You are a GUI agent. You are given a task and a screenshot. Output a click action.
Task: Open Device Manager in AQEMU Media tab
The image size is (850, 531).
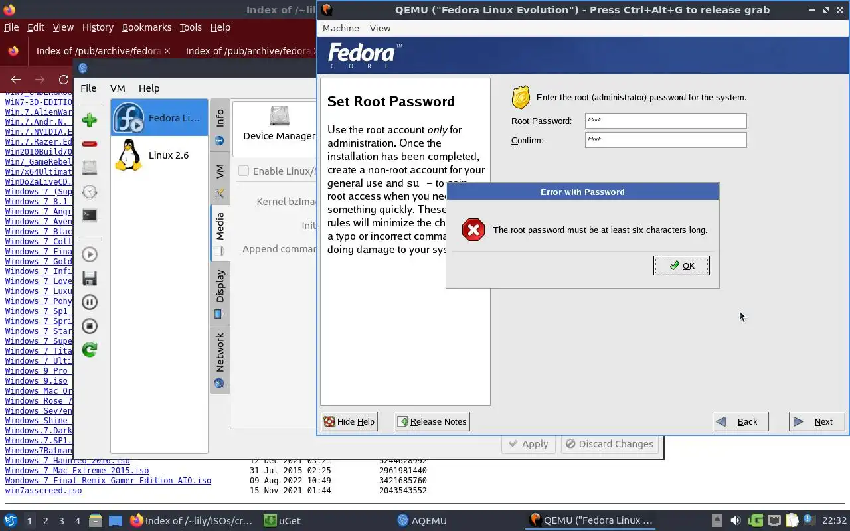279,123
